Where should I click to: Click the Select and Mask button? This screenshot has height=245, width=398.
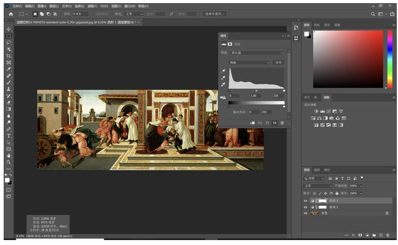click(x=214, y=14)
